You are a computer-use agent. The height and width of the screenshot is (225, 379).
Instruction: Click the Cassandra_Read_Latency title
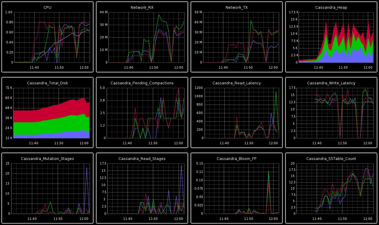(237, 83)
